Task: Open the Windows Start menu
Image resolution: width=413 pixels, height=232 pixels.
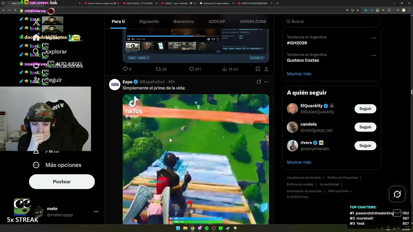Action: (178, 228)
